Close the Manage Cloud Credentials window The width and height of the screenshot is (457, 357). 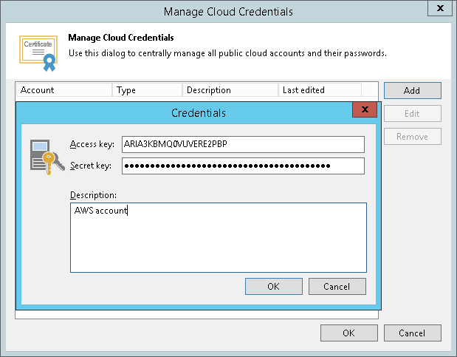(440, 10)
